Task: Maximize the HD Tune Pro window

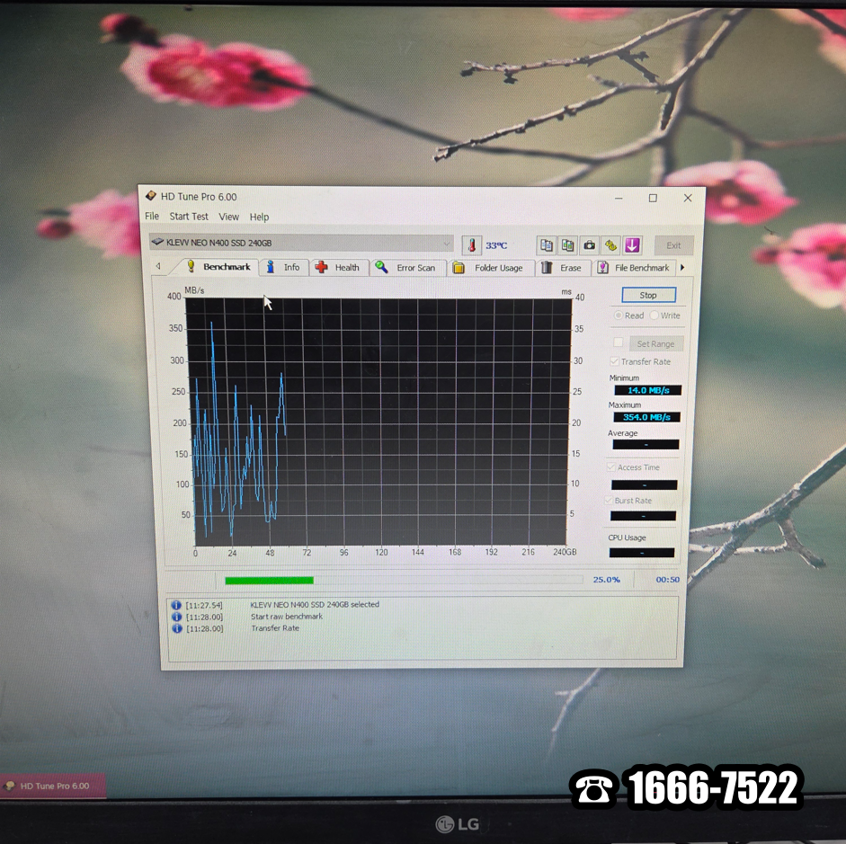Action: 653,198
